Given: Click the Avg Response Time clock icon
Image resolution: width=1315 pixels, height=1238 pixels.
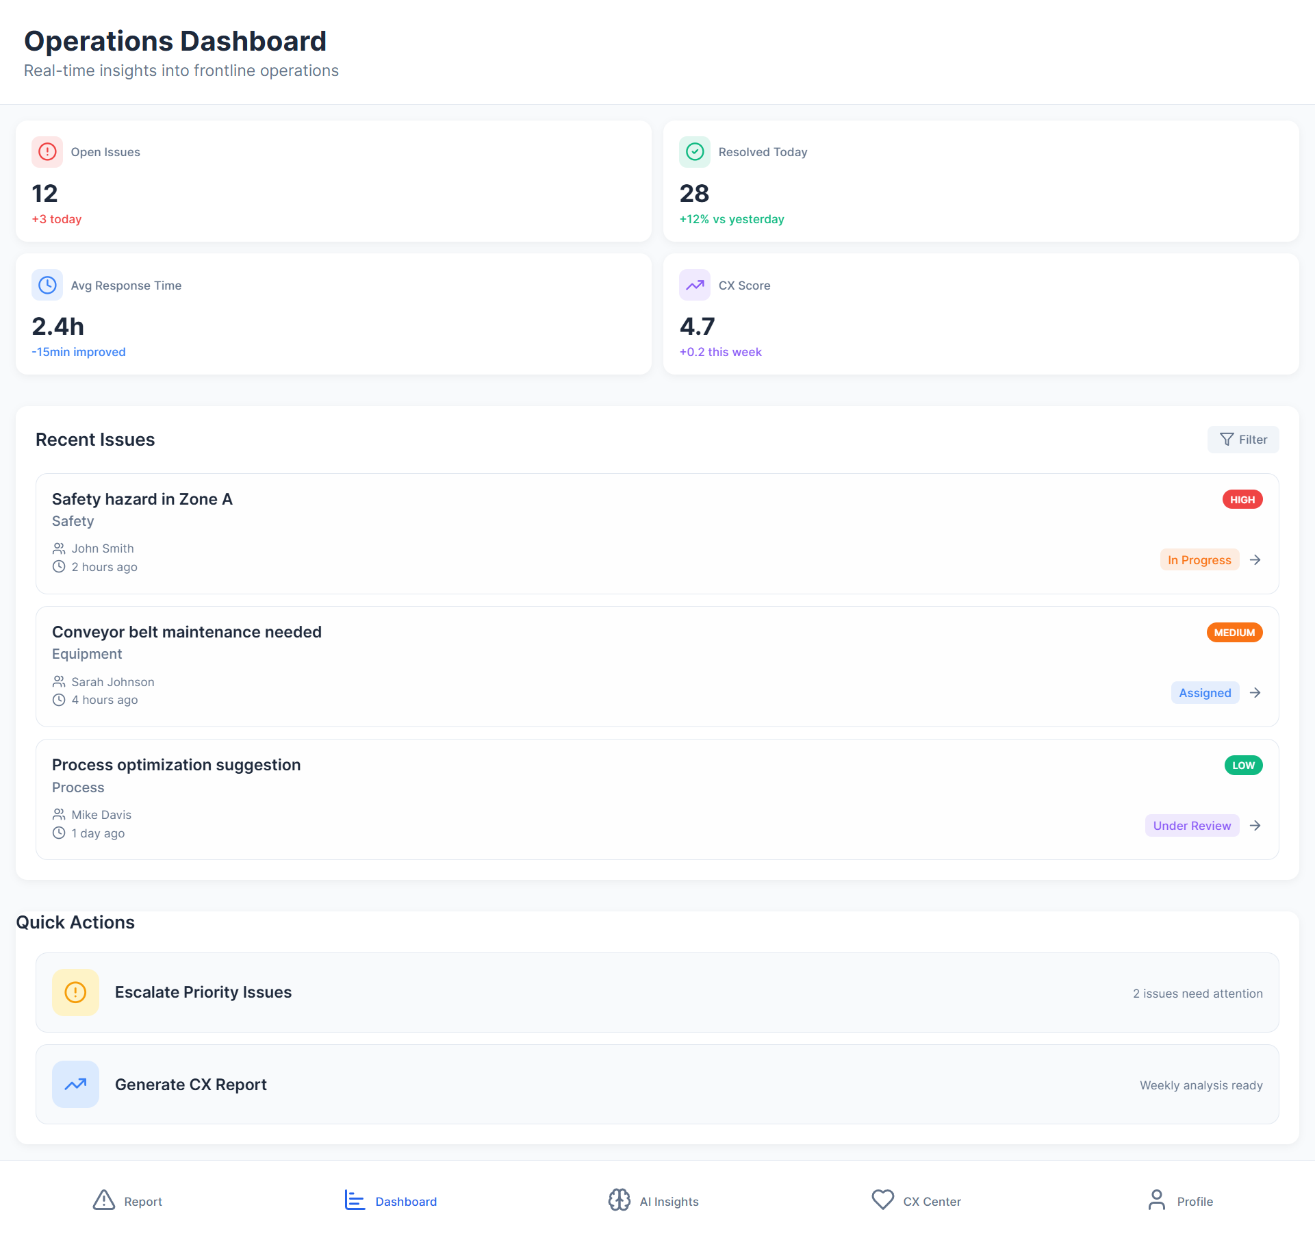Looking at the screenshot, I should tap(47, 285).
